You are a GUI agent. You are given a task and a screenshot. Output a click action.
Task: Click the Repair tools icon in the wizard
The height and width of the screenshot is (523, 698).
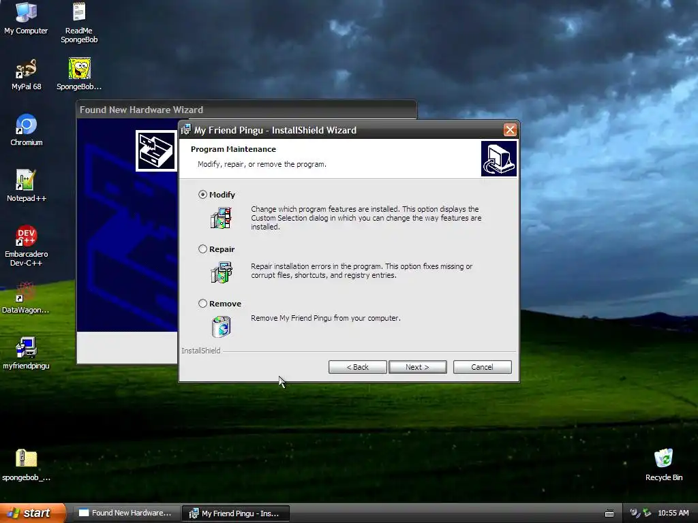pos(222,272)
